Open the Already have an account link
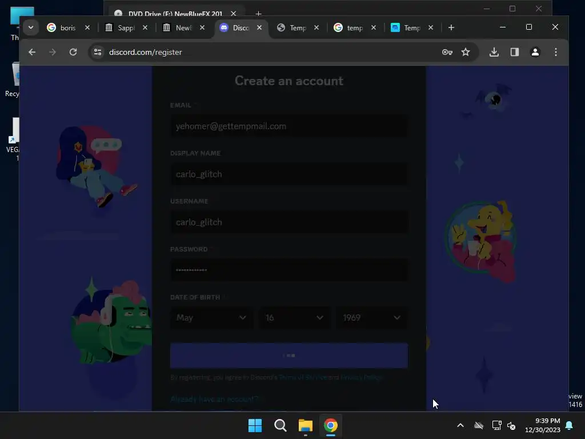Image resolution: width=585 pixels, height=439 pixels. pos(214,399)
